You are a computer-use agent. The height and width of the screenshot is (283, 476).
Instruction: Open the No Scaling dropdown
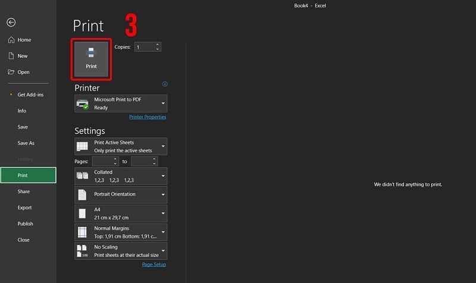tap(121, 250)
